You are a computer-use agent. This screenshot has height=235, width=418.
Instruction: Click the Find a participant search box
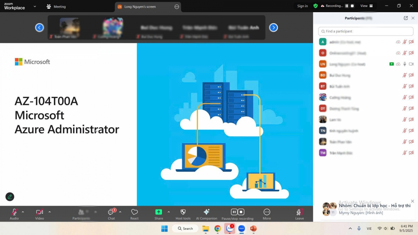pos(366,31)
